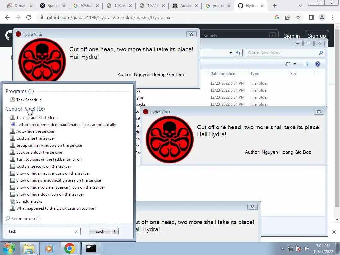Viewport: 340px width, 255px height.
Task: Open a new Chrome tab
Action: 275,6
